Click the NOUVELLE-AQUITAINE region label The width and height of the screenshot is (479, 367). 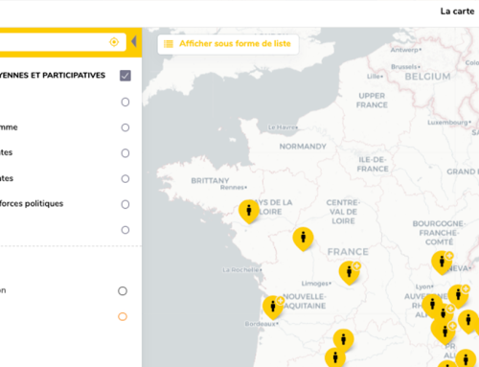(x=305, y=301)
